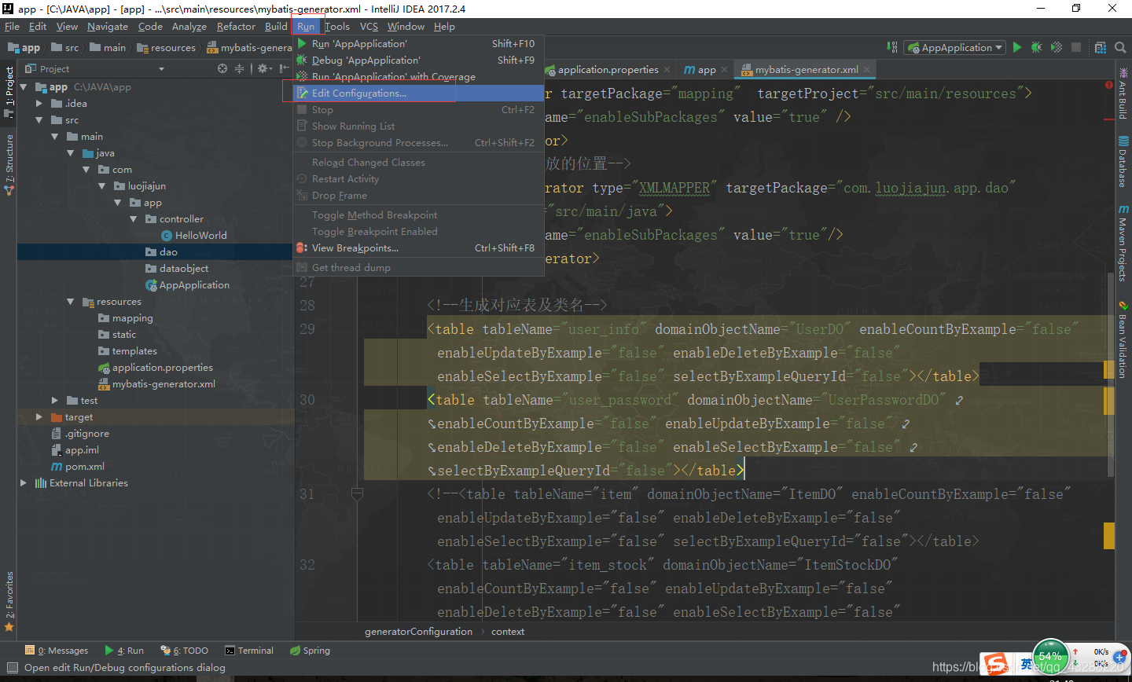Open the Structure tool window
This screenshot has height=682, width=1132.
tap(9, 165)
